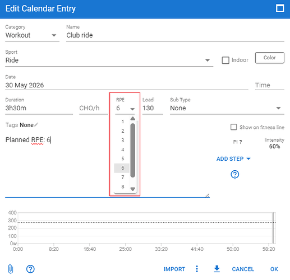Confirm the entry with OK button
This screenshot has height=280, width=290.
(x=274, y=269)
